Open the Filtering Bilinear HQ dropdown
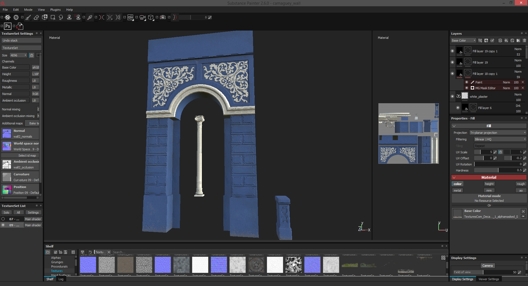This screenshot has width=528, height=286. [500, 139]
